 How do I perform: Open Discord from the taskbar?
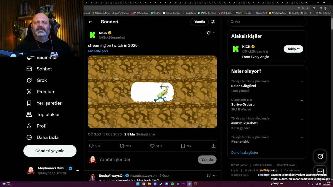(166, 184)
